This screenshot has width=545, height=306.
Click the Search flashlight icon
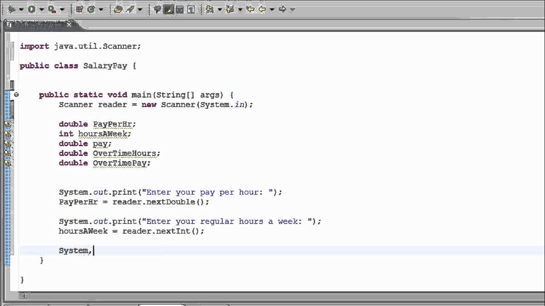point(130,9)
